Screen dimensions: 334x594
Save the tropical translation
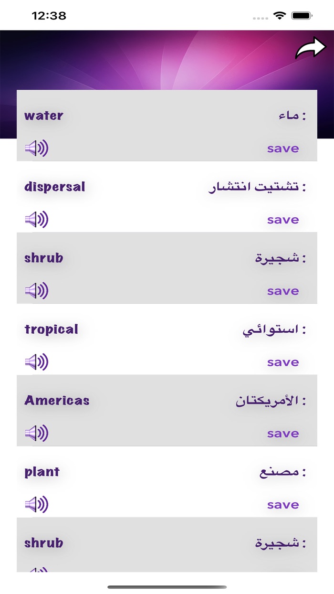click(x=282, y=362)
